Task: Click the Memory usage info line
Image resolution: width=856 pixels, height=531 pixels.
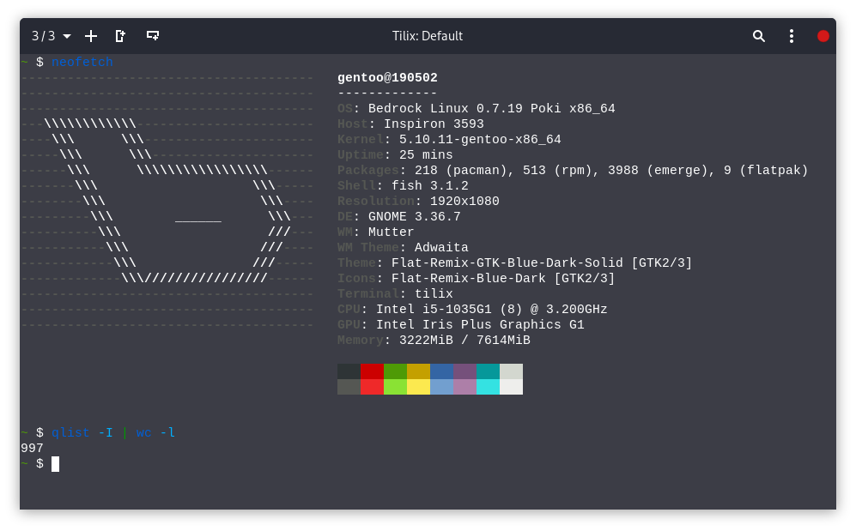Action: (434, 340)
